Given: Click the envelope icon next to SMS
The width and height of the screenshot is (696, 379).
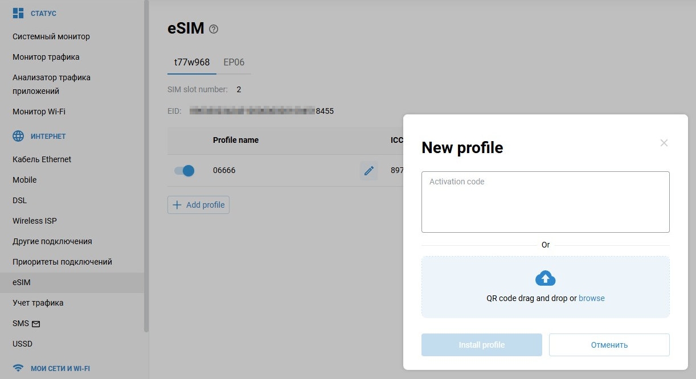Looking at the screenshot, I should [x=36, y=324].
